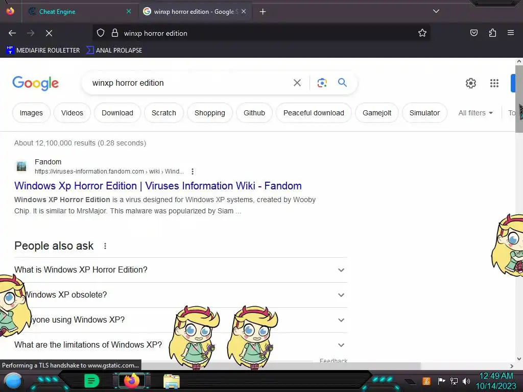Viewport: 523px width, 392px height.
Task: Open People also ask options menu
Action: click(x=105, y=246)
